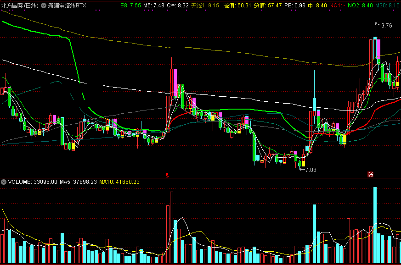This screenshot has width=401, height=265.
Task: Open the main chart indicator dropdown arrow
Action: click(44, 6)
